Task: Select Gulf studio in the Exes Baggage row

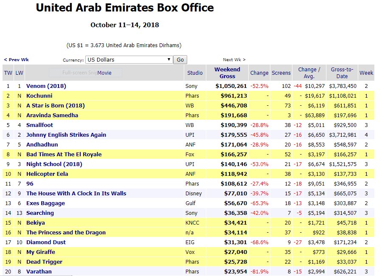Action: pos(191,203)
